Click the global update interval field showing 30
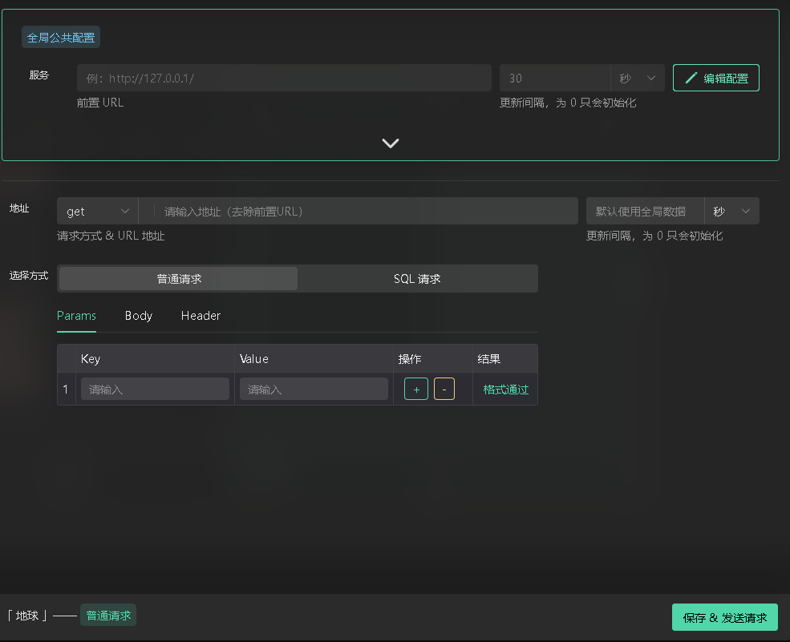Screen dimensions: 790x642 (x=555, y=78)
